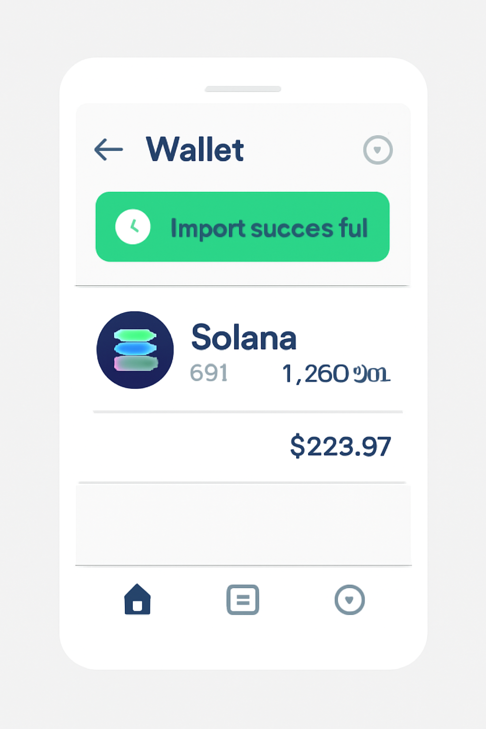Screen dimensions: 486x729
Task: Select the Solana asset name
Action: tap(243, 337)
